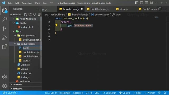Viewport: 169px width, 95px height.
Task: Click the feedback icon in status bar
Action: [159, 93]
